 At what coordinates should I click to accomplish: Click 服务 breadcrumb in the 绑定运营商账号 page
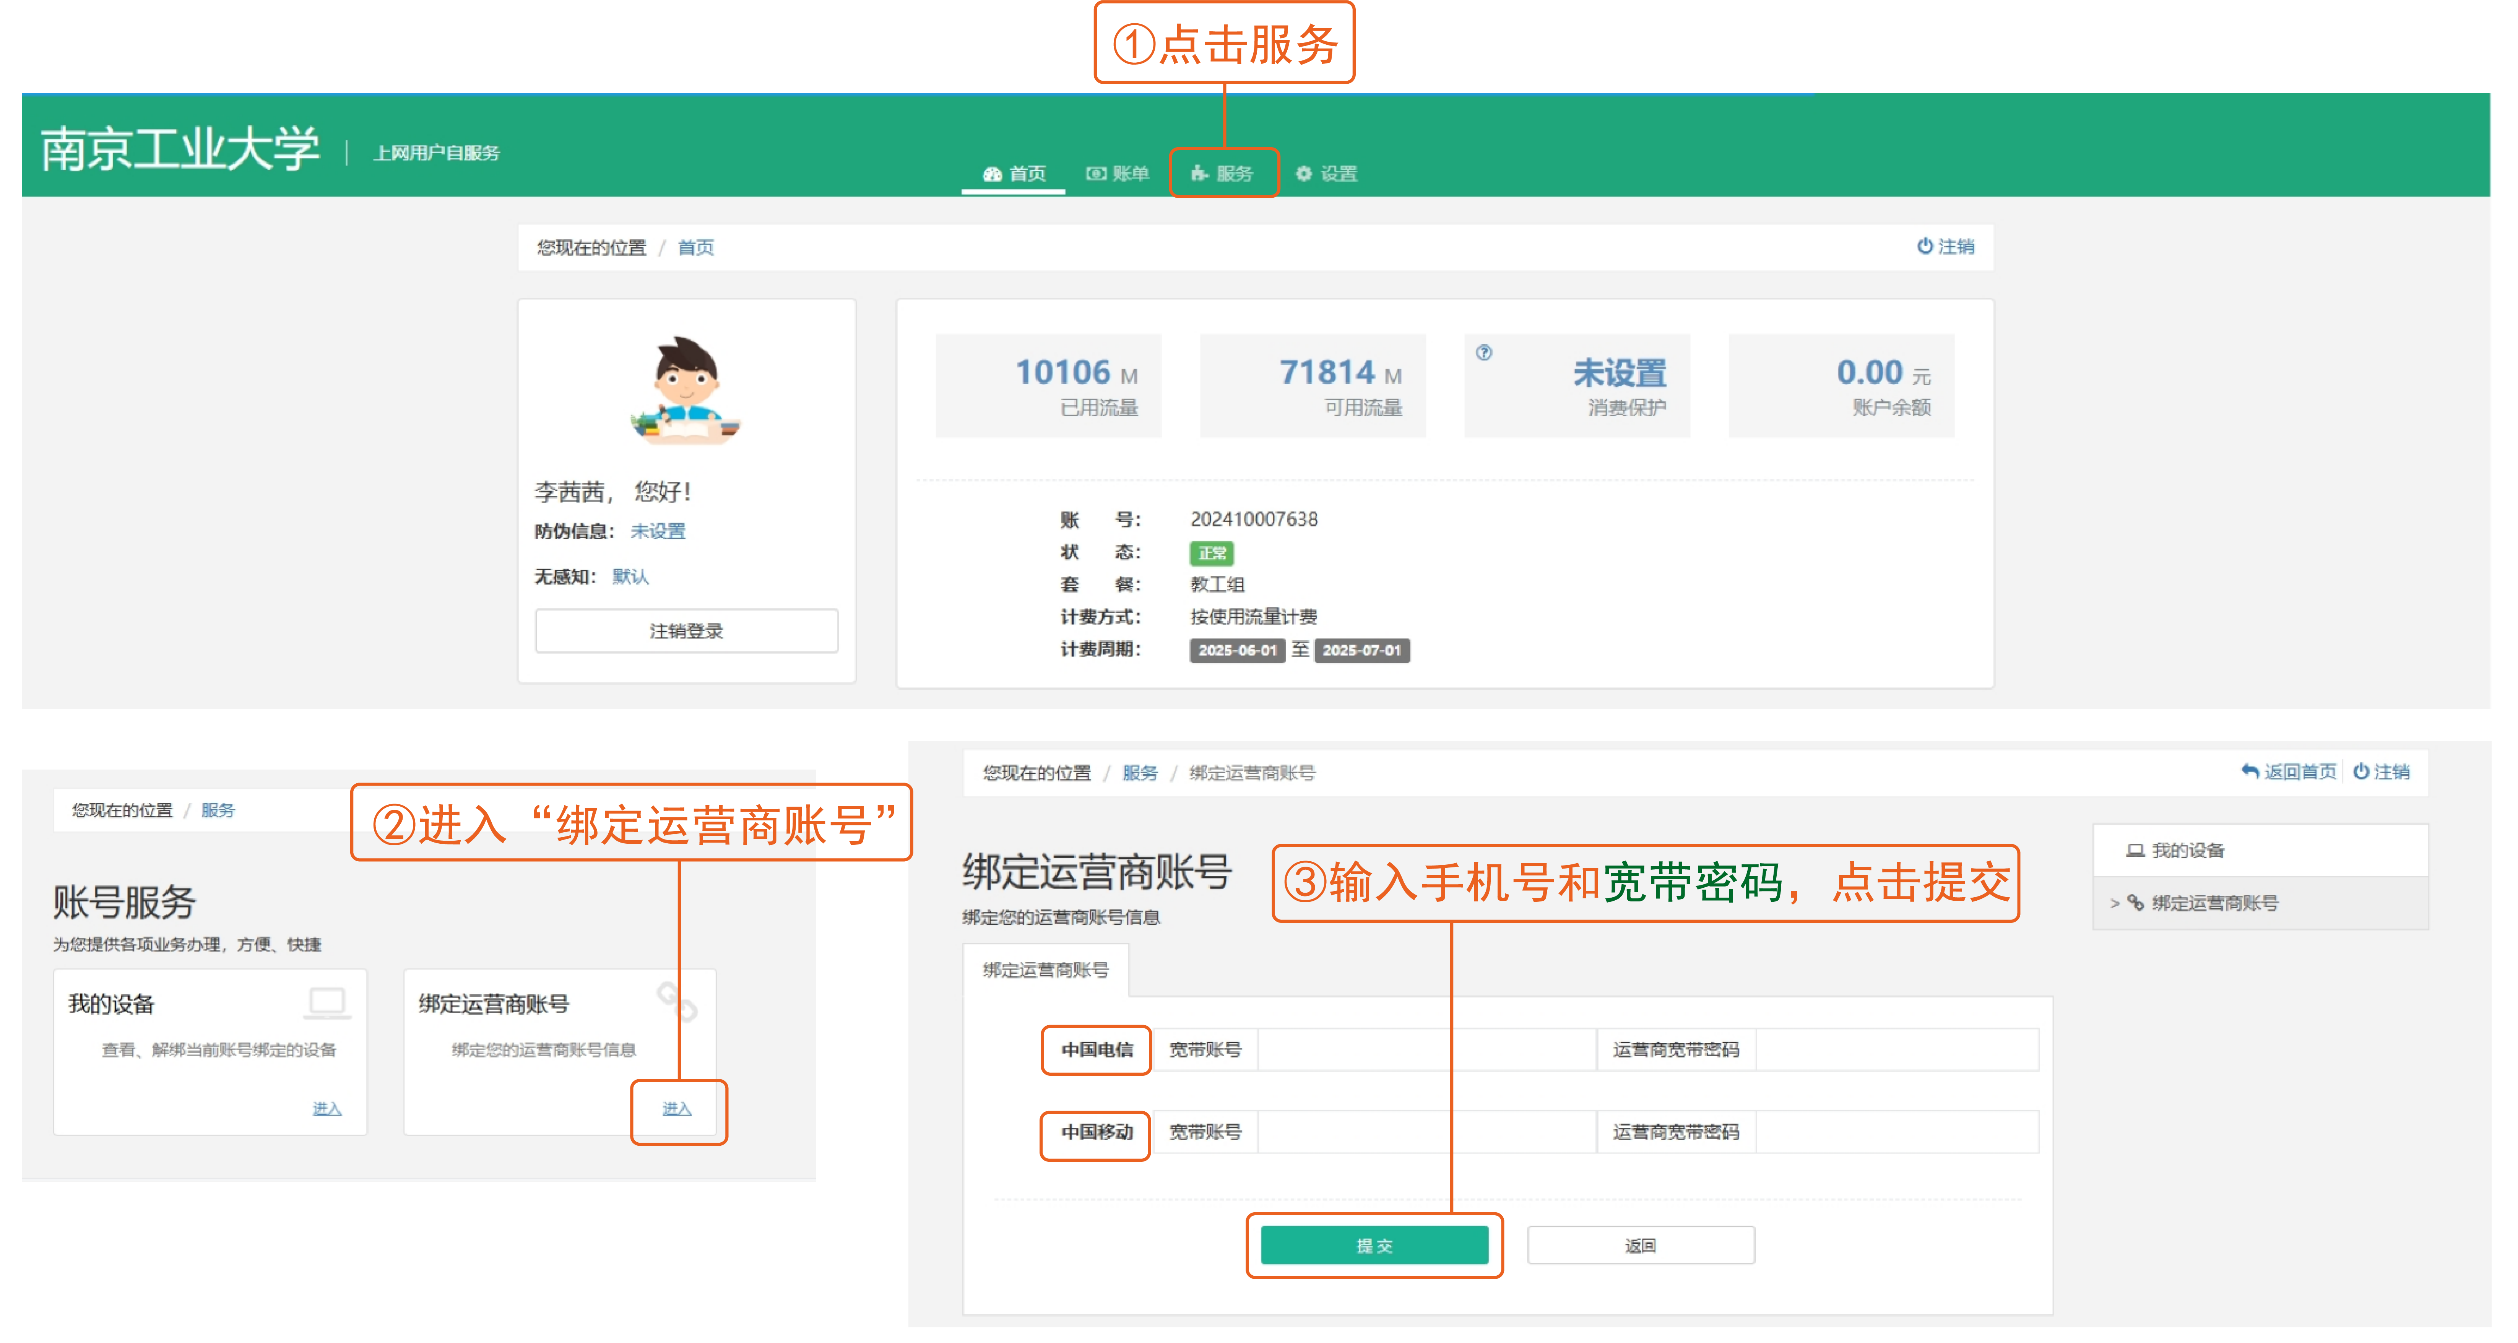point(1140,773)
